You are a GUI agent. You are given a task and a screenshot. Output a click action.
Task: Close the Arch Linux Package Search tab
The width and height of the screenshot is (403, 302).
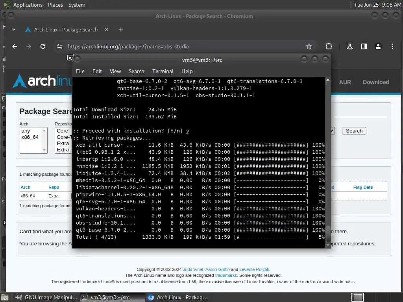click(x=107, y=29)
